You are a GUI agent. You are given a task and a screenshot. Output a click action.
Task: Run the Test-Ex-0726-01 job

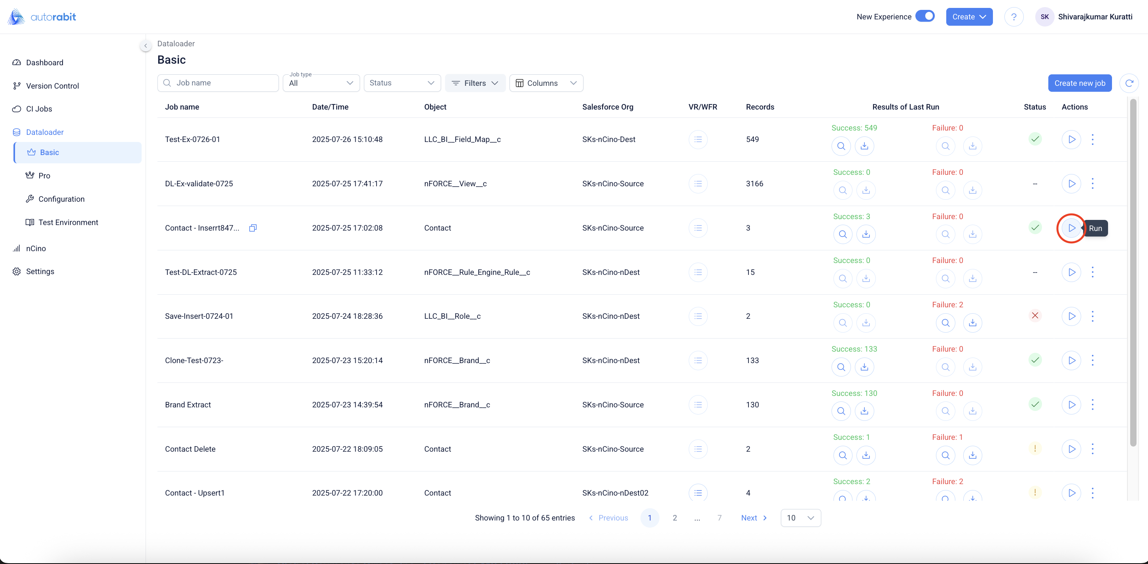tap(1071, 140)
